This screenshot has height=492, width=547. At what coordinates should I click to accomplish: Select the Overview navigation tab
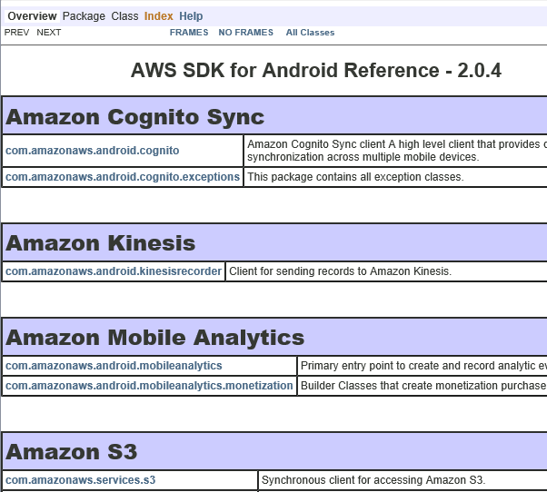pyautogui.click(x=32, y=16)
